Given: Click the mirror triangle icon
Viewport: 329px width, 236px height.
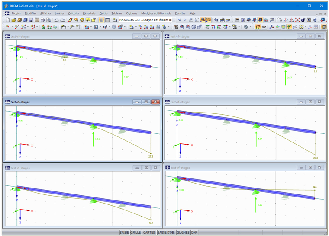Looking at the screenshot, I should 291,20.
